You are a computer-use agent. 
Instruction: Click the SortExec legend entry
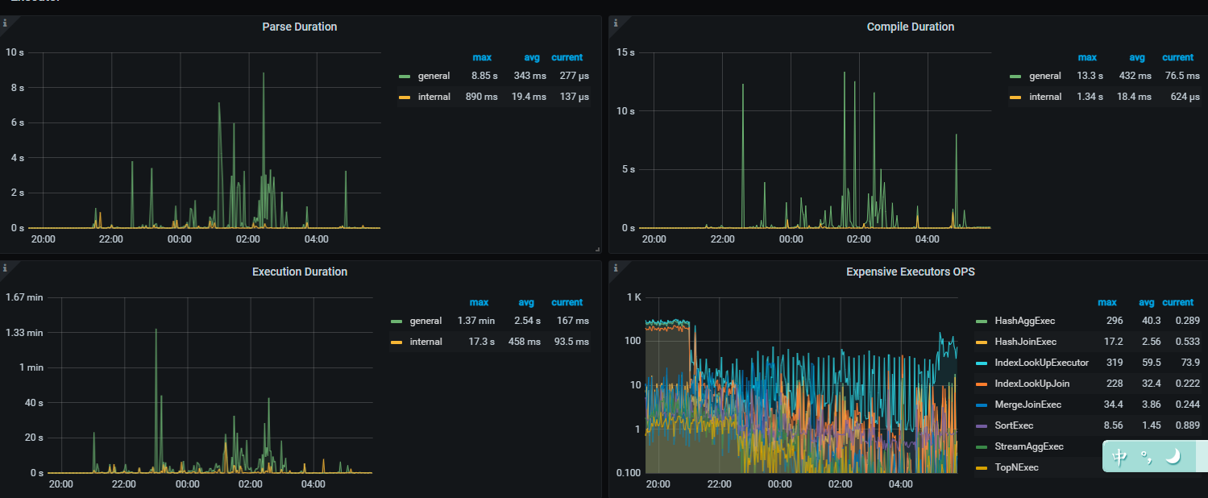pyautogui.click(x=1014, y=425)
